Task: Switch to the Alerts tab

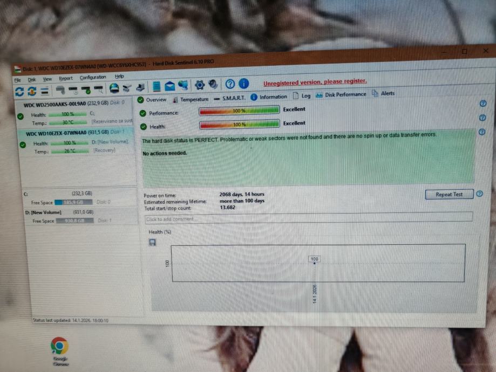Action: pyautogui.click(x=383, y=93)
